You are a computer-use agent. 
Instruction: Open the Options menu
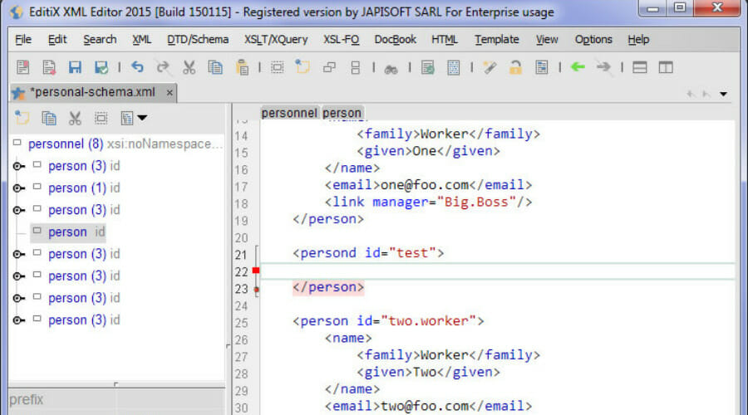coord(593,40)
